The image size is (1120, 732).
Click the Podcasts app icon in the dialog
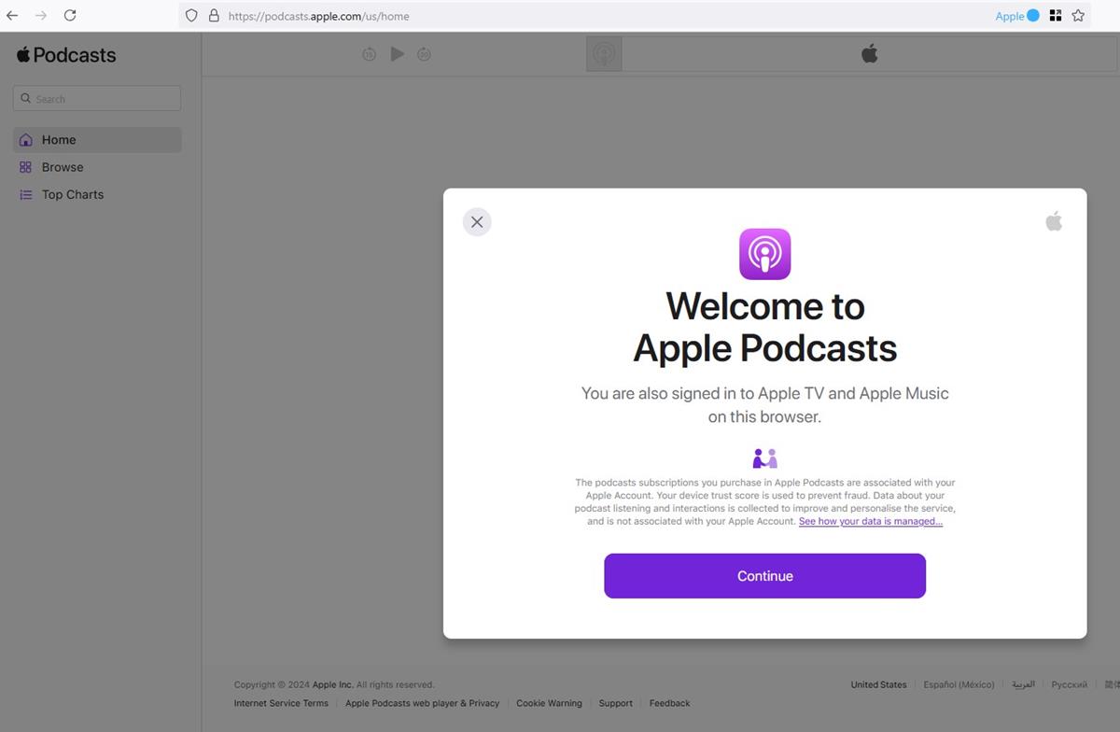pyautogui.click(x=764, y=254)
